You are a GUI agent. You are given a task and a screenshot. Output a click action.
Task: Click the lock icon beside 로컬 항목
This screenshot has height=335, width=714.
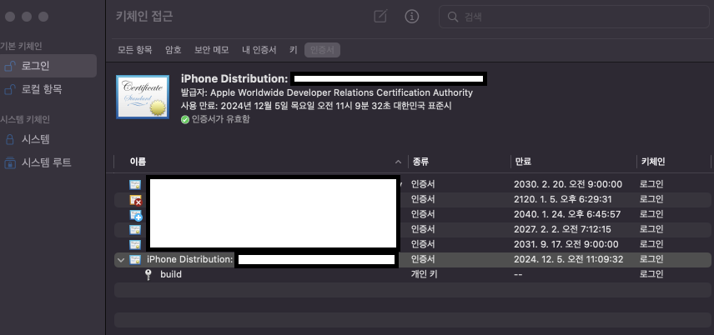[10, 90]
